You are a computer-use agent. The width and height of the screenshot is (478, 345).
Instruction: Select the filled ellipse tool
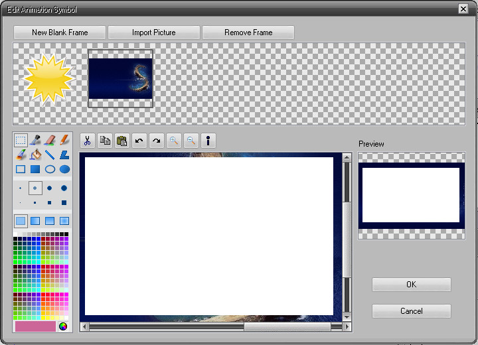(x=64, y=169)
